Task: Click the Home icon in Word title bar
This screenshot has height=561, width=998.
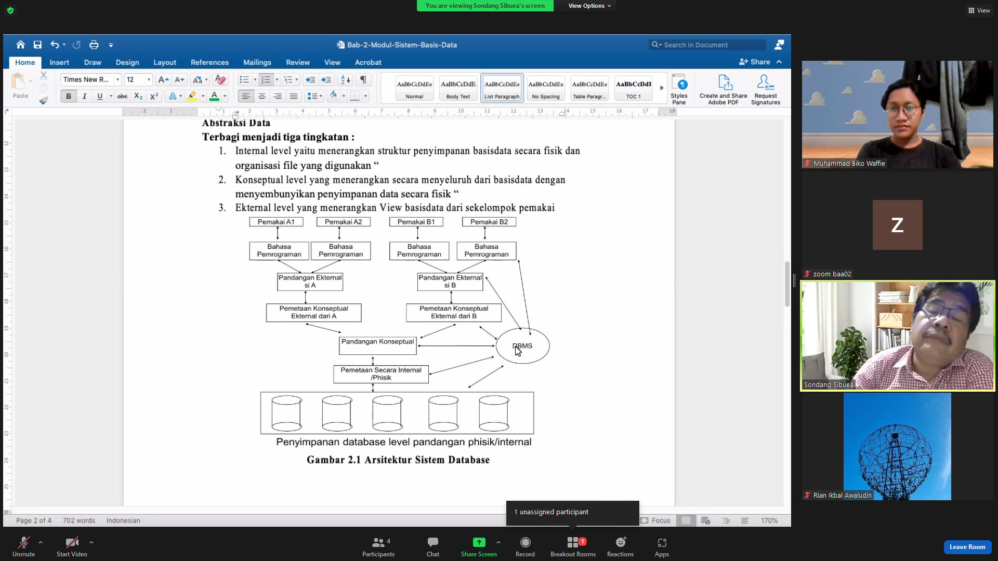Action: 20,45
